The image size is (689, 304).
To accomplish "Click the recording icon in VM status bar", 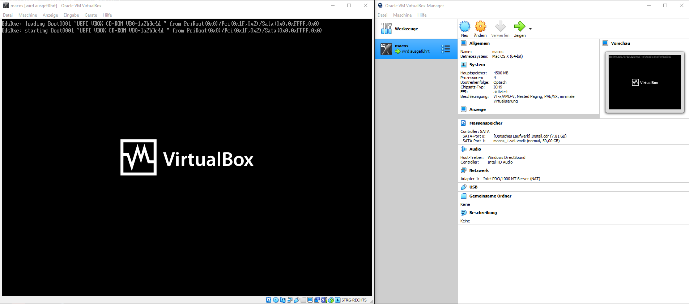I will tap(317, 300).
